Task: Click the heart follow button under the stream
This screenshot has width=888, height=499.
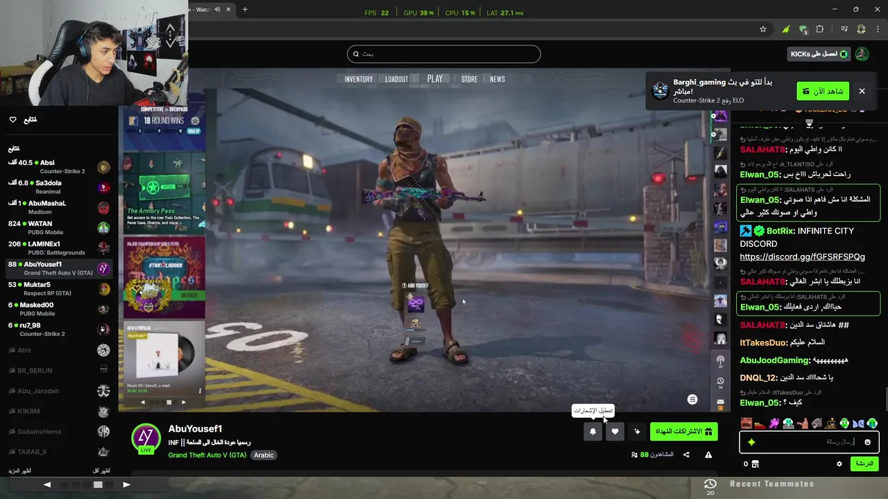Action: 615,432
